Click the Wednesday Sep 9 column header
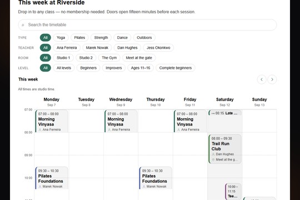Image resolution: width=300 pixels, height=200 pixels. pos(121,102)
